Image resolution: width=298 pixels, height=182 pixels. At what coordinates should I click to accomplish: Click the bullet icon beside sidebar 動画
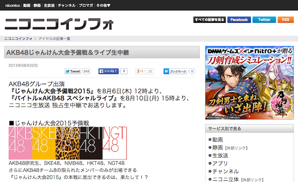[x=210, y=140]
